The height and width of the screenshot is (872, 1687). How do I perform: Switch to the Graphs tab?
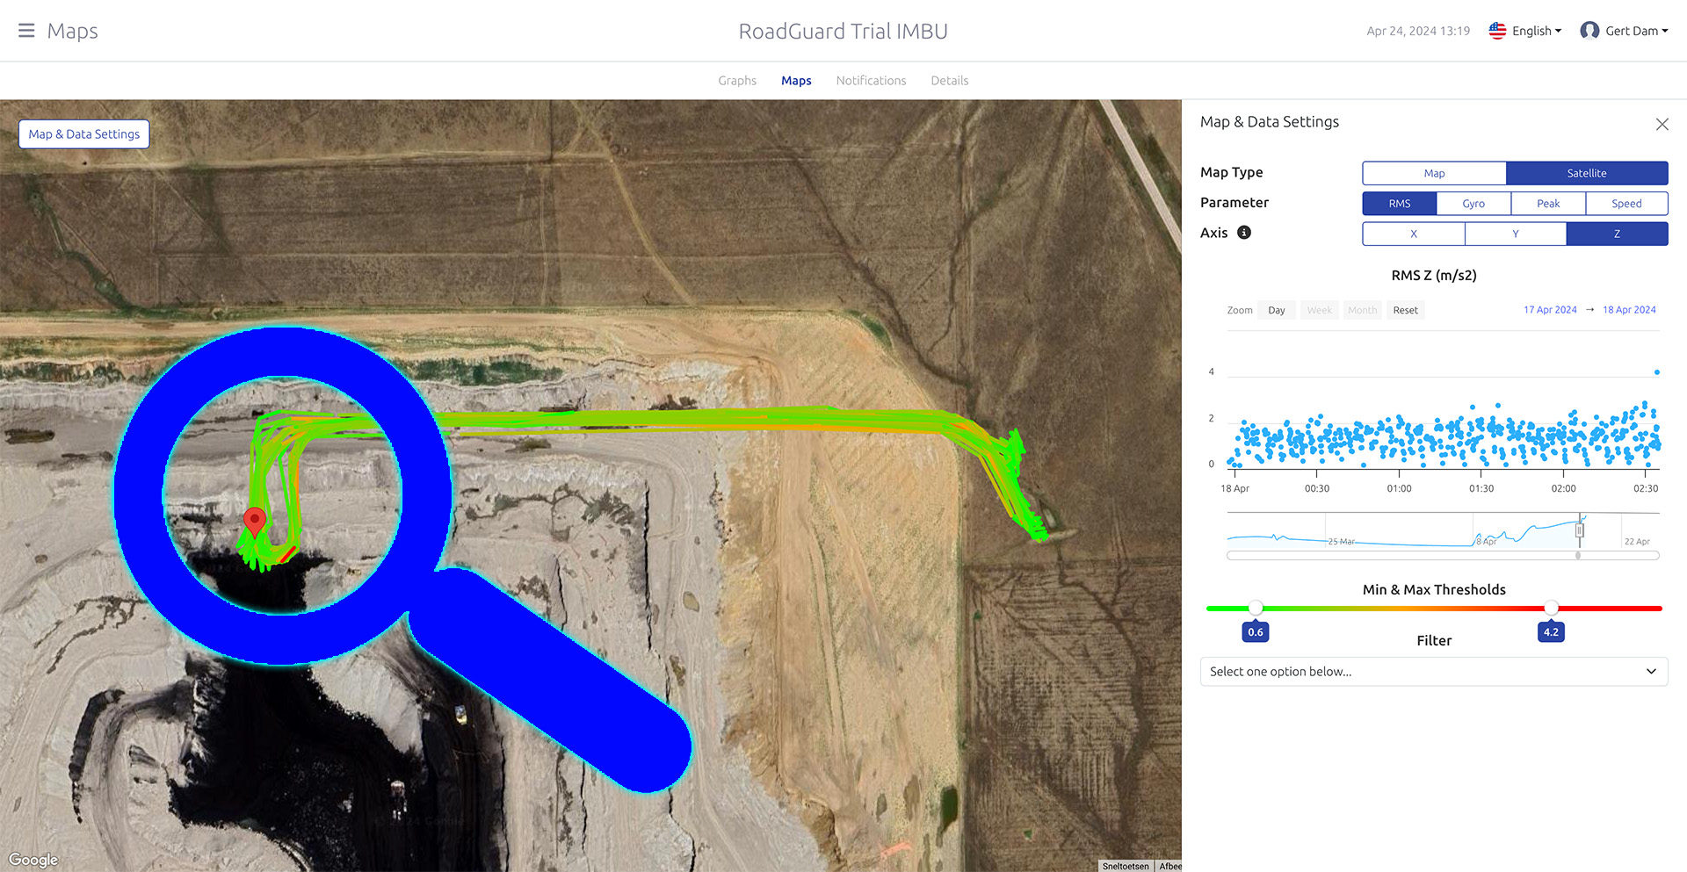click(737, 81)
